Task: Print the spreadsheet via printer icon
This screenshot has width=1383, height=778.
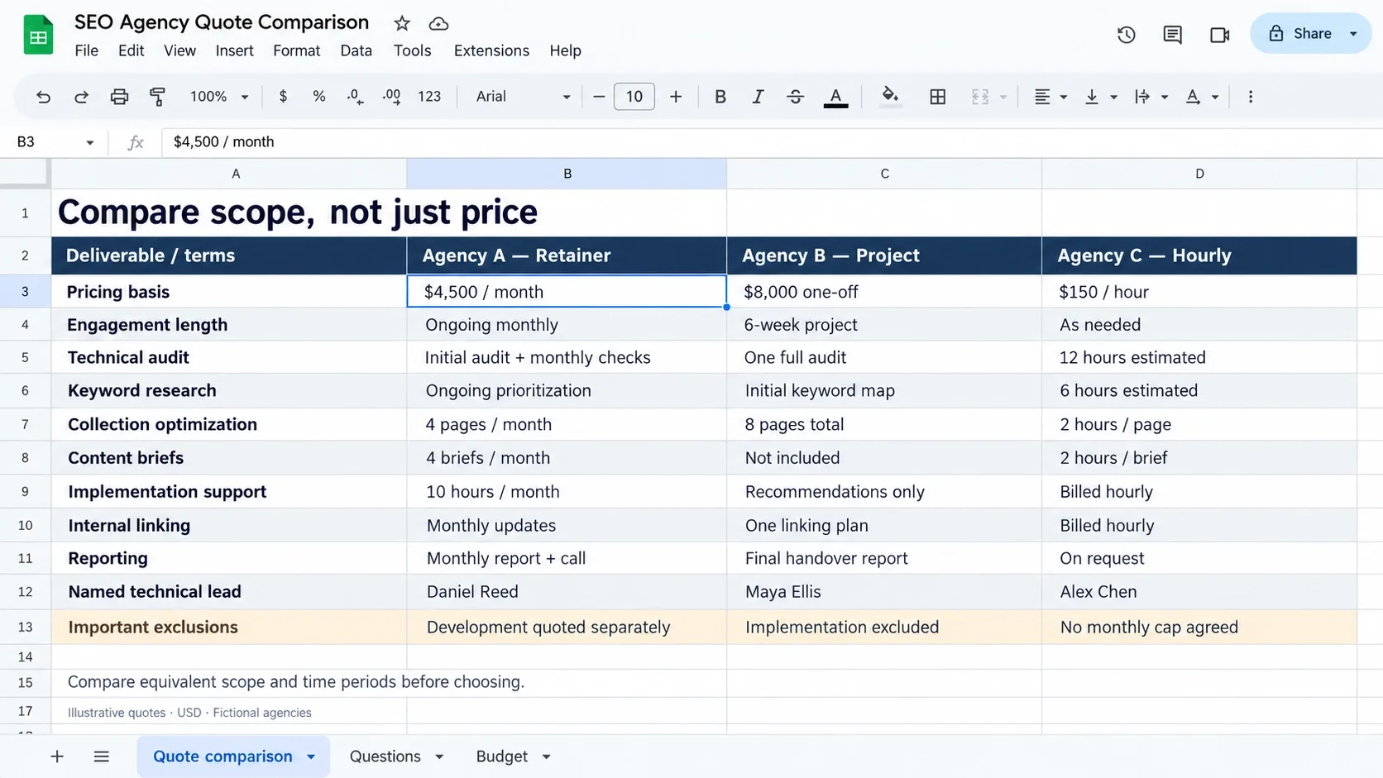Action: pos(119,97)
